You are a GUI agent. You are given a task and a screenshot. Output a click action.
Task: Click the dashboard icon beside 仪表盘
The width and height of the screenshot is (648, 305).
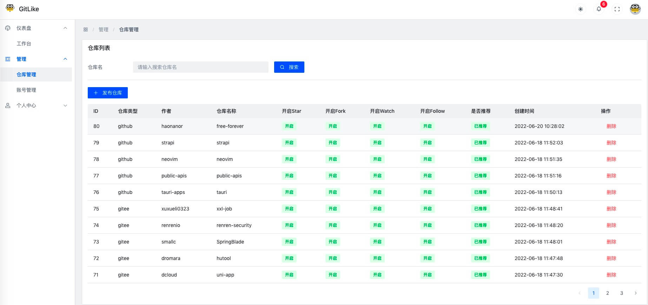coord(8,28)
